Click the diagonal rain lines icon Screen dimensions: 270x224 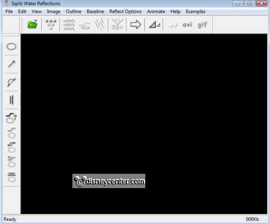click(x=100, y=25)
